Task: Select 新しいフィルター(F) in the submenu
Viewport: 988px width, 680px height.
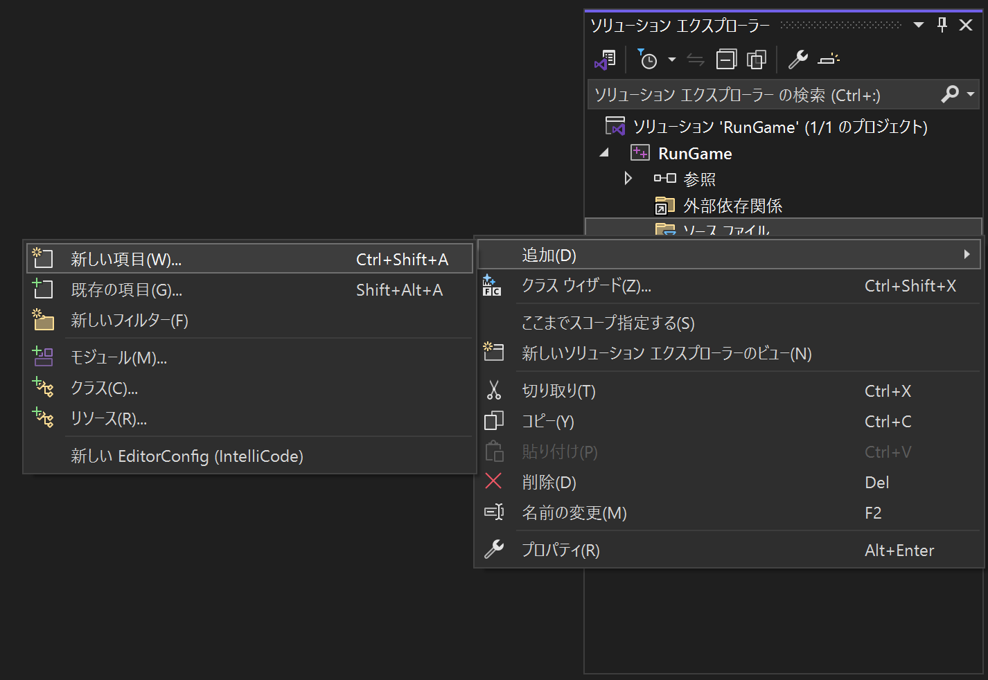Action: coord(249,320)
